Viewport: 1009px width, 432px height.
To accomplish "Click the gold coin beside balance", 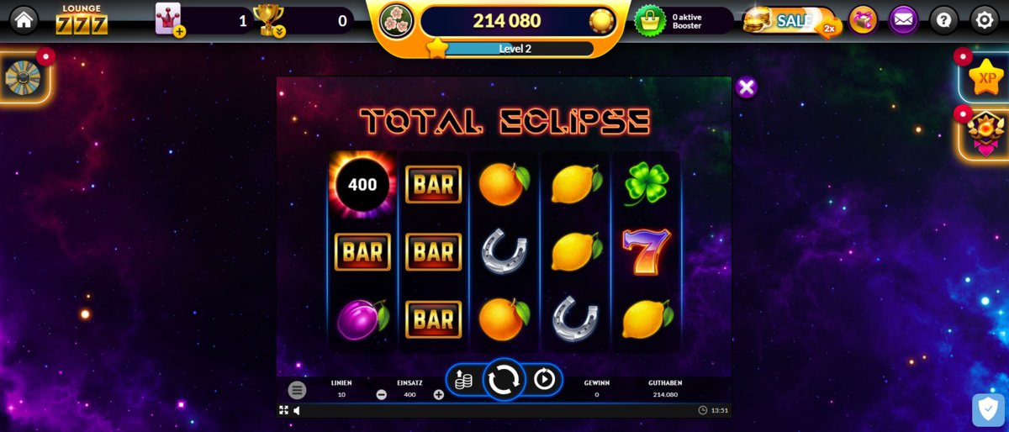I will coord(601,21).
